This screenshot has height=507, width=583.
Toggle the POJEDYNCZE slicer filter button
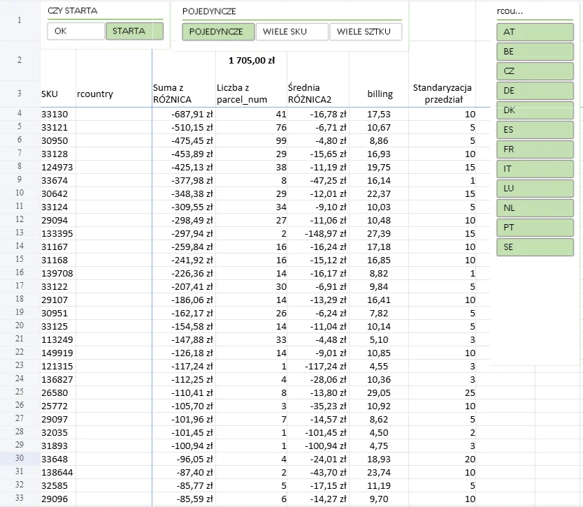coord(217,32)
